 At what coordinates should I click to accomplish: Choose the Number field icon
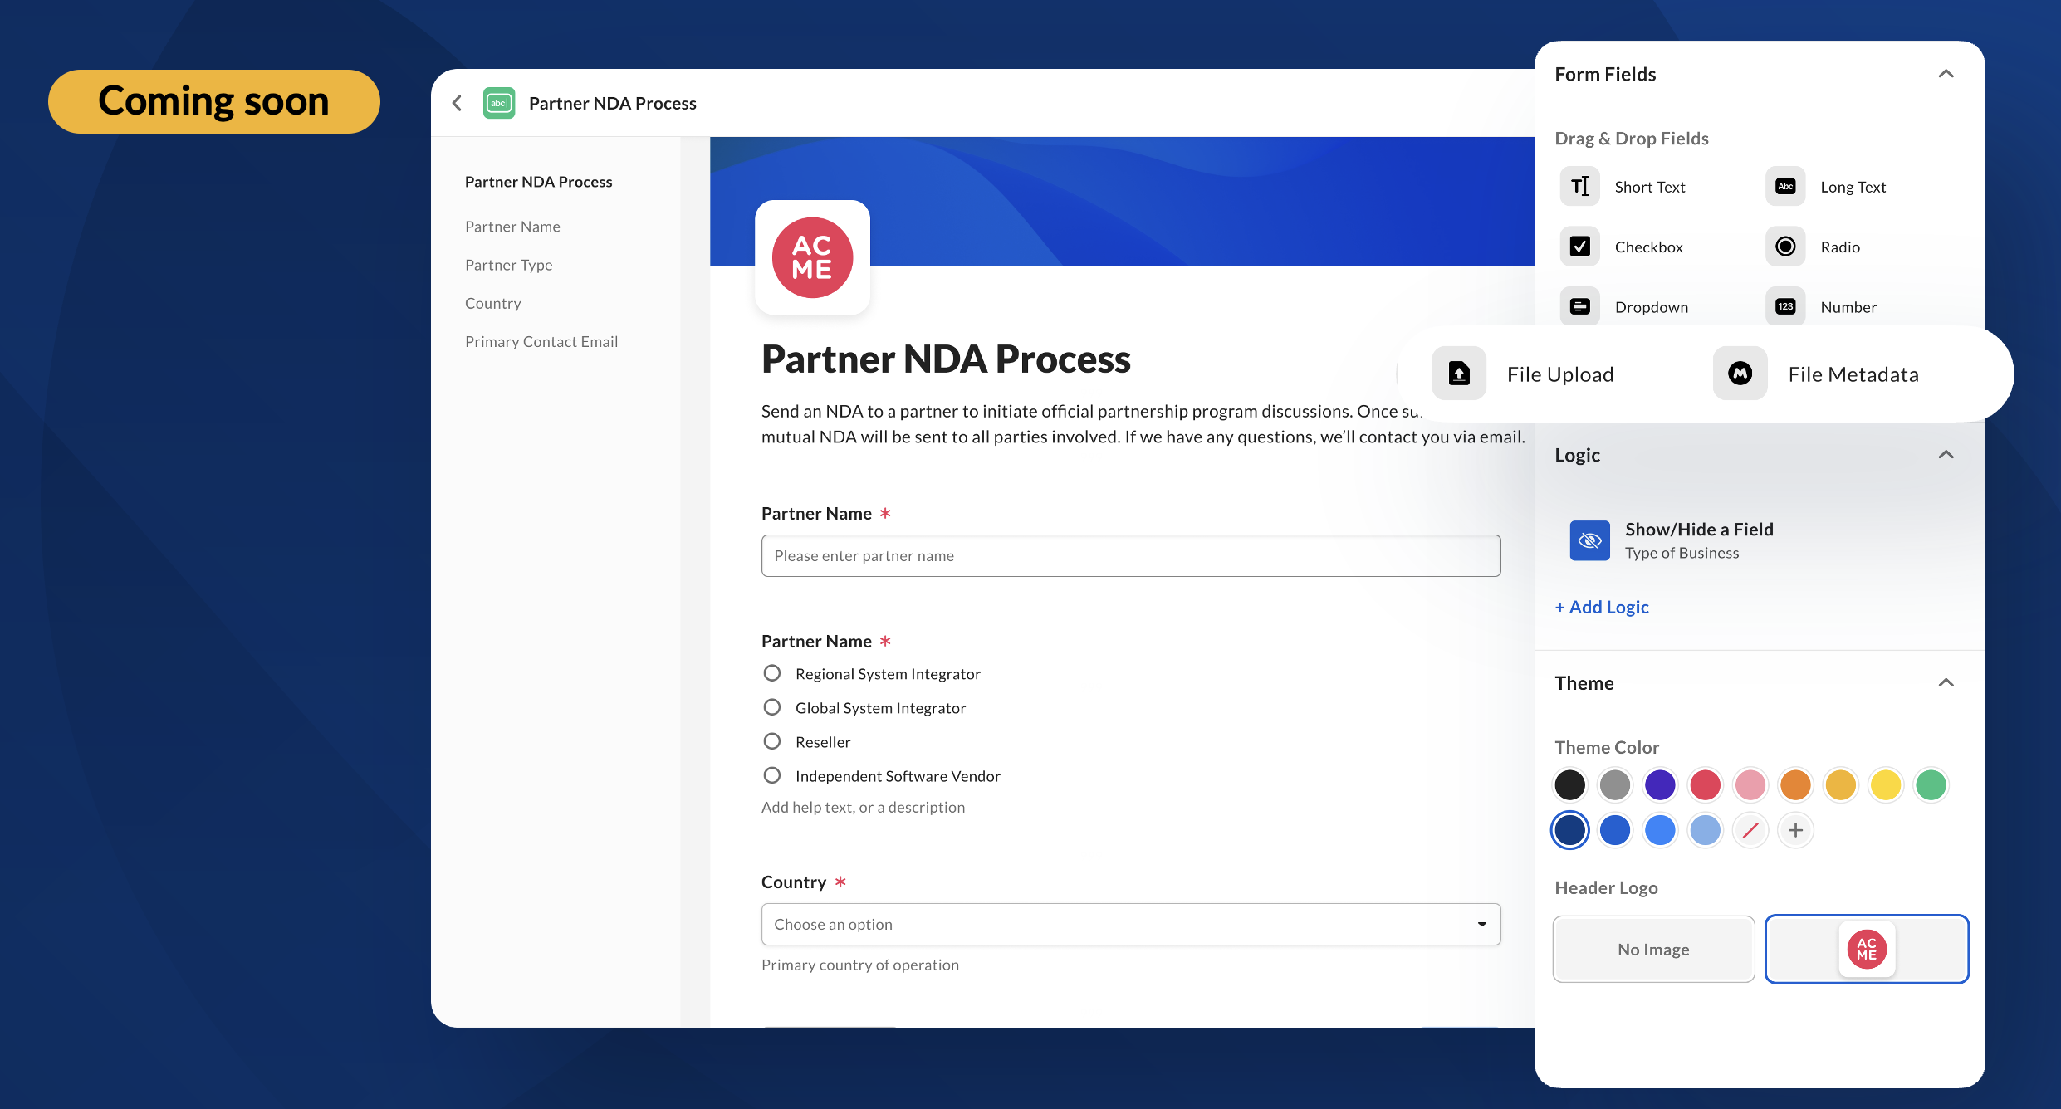pyautogui.click(x=1785, y=307)
